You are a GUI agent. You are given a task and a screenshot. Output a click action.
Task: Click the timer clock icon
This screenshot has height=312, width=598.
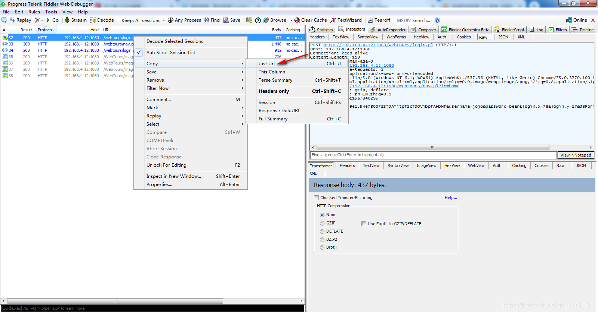258,20
